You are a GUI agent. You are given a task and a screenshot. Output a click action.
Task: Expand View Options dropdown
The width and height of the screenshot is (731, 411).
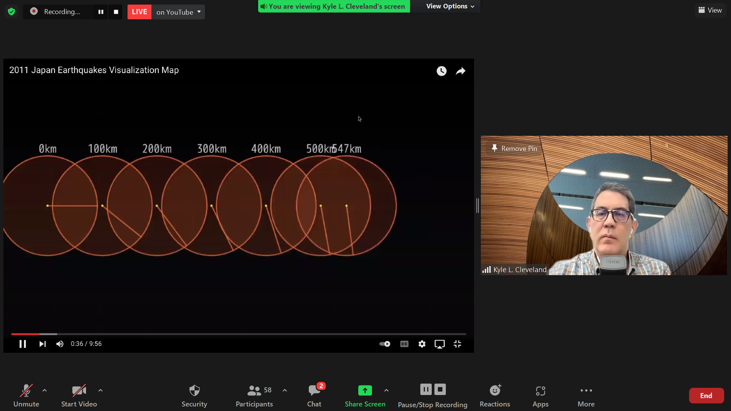click(x=450, y=6)
